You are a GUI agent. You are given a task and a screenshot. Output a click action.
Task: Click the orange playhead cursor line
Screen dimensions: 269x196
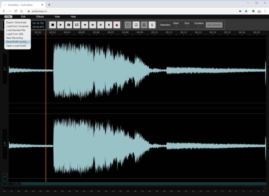coord(46,106)
